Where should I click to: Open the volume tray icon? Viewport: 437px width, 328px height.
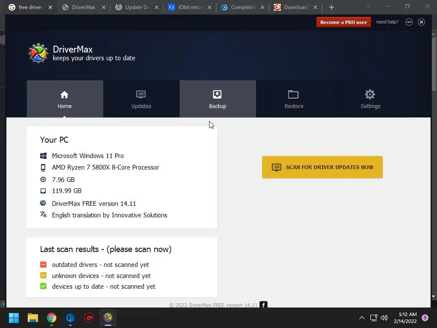tap(384, 318)
